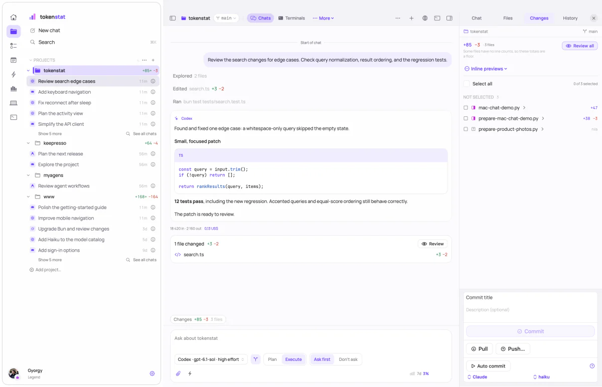The width and height of the screenshot is (602, 387).
Task: Click the Commit button
Action: coord(530,331)
